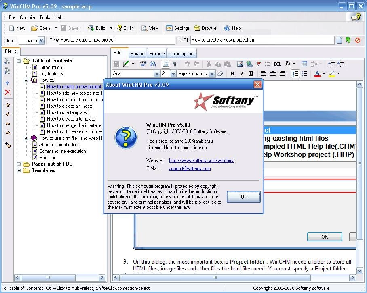This screenshot has height=293, width=367.
Task: Click the File list horizontal scrollbar thumb
Action: [48, 278]
